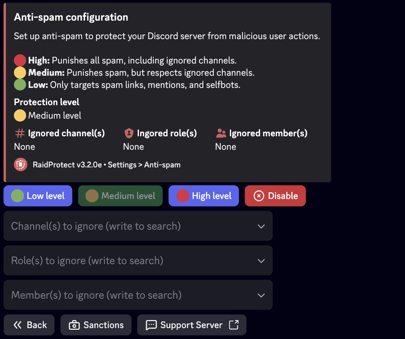Click the Support Server button

(192, 324)
